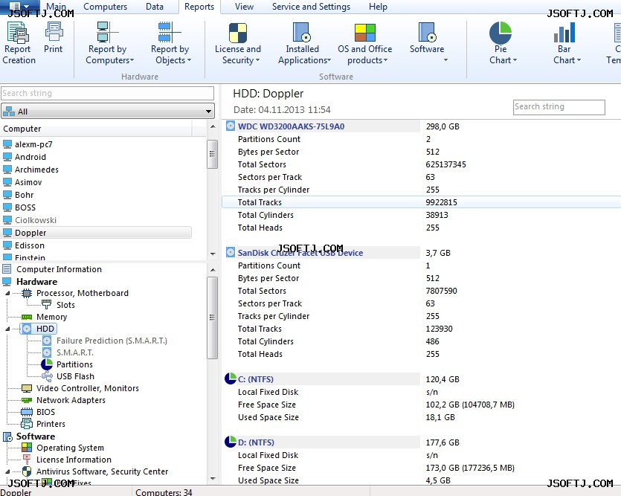
Task: Select the Reports ribbon tab
Action: (x=199, y=7)
